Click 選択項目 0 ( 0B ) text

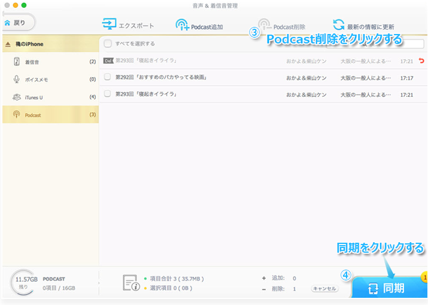[171, 288]
